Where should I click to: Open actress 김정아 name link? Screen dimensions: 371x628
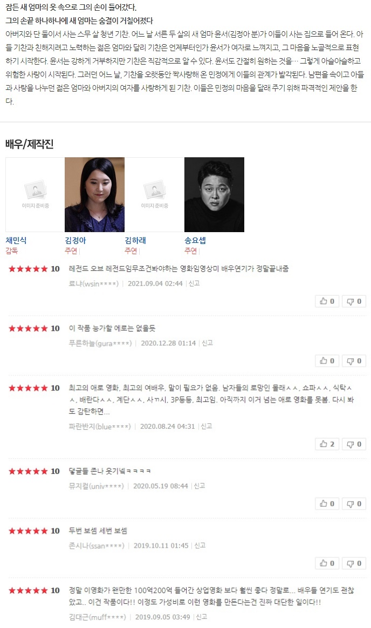[75, 240]
